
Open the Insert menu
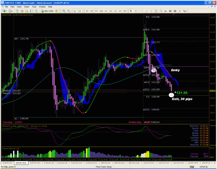click(19, 7)
